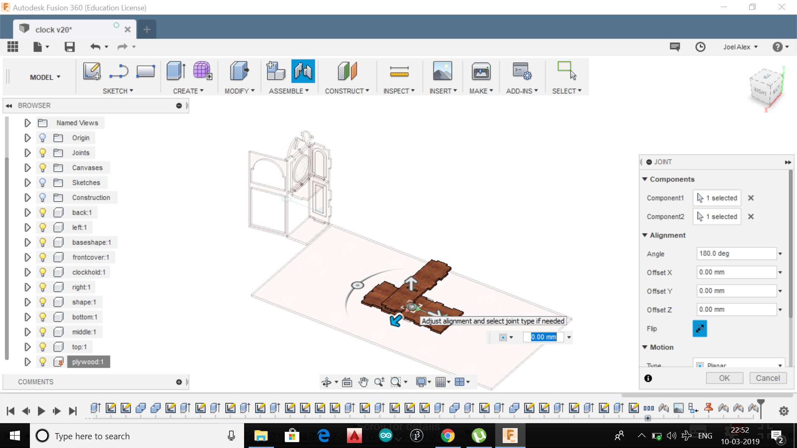Click the Create Sketch icon
Viewport: 797px width, 448px height.
[x=92, y=71]
